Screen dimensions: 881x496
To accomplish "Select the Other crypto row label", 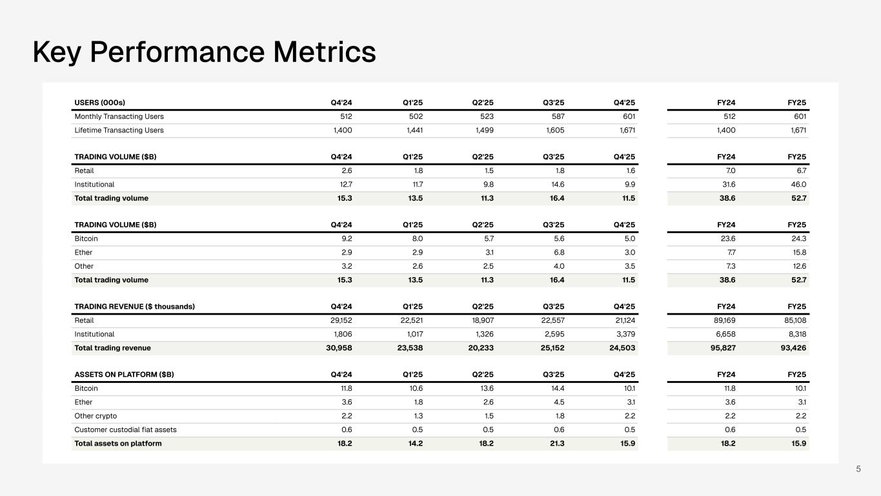I will [x=96, y=416].
